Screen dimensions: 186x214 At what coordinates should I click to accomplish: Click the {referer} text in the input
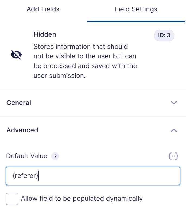[25, 176]
